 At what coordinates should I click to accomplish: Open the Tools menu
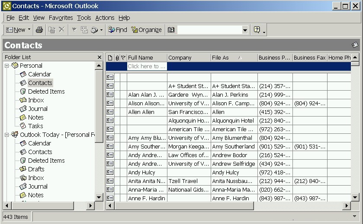coord(84,18)
